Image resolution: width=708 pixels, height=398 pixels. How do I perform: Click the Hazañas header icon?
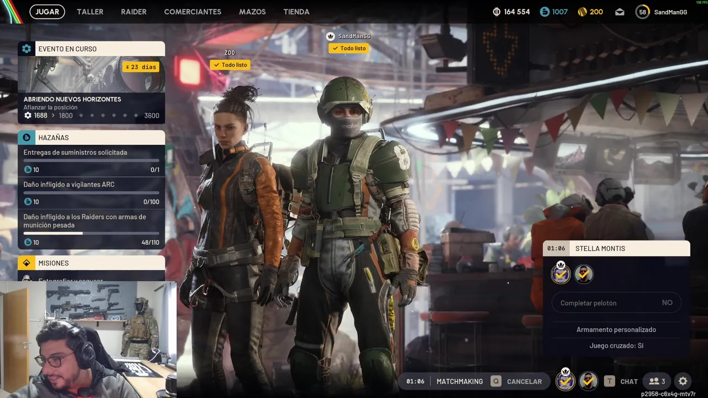(27, 137)
